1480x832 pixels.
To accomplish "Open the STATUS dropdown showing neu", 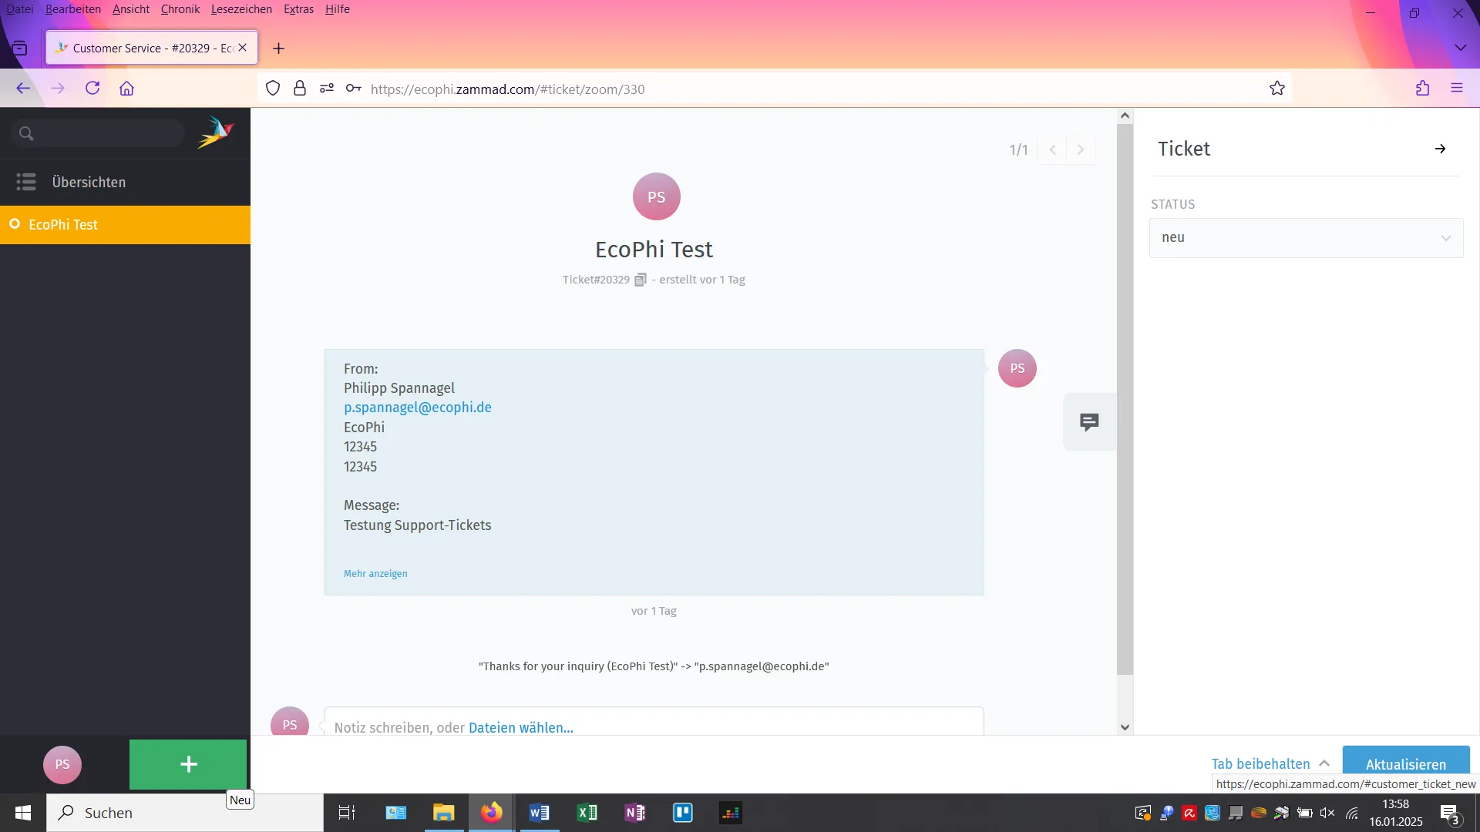I will coord(1306,237).
